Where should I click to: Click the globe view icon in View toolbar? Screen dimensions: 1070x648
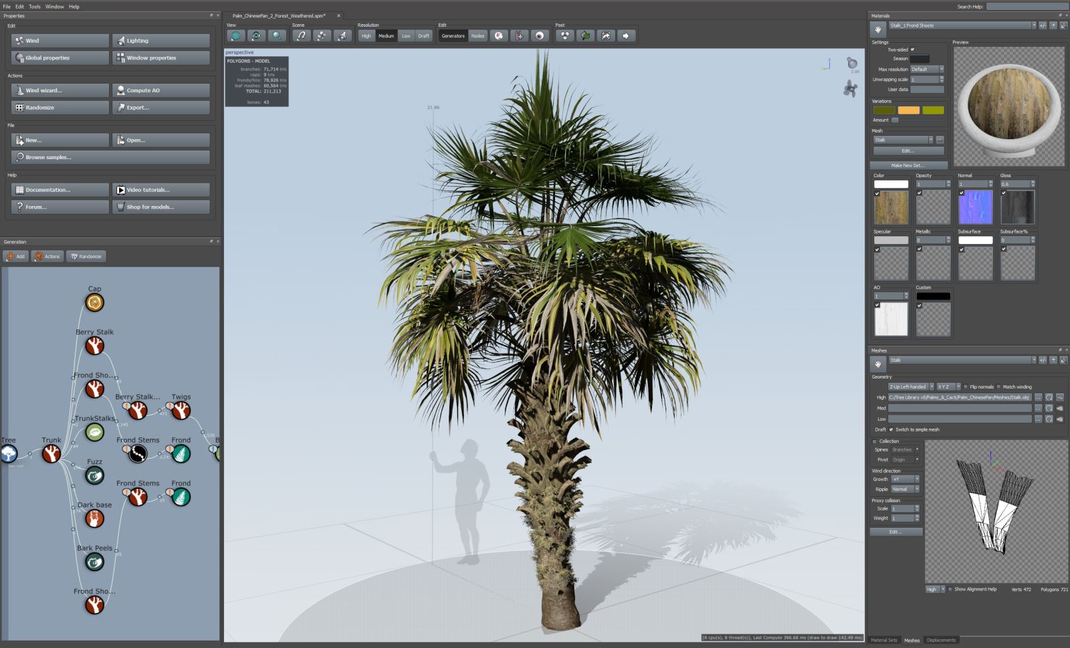236,36
